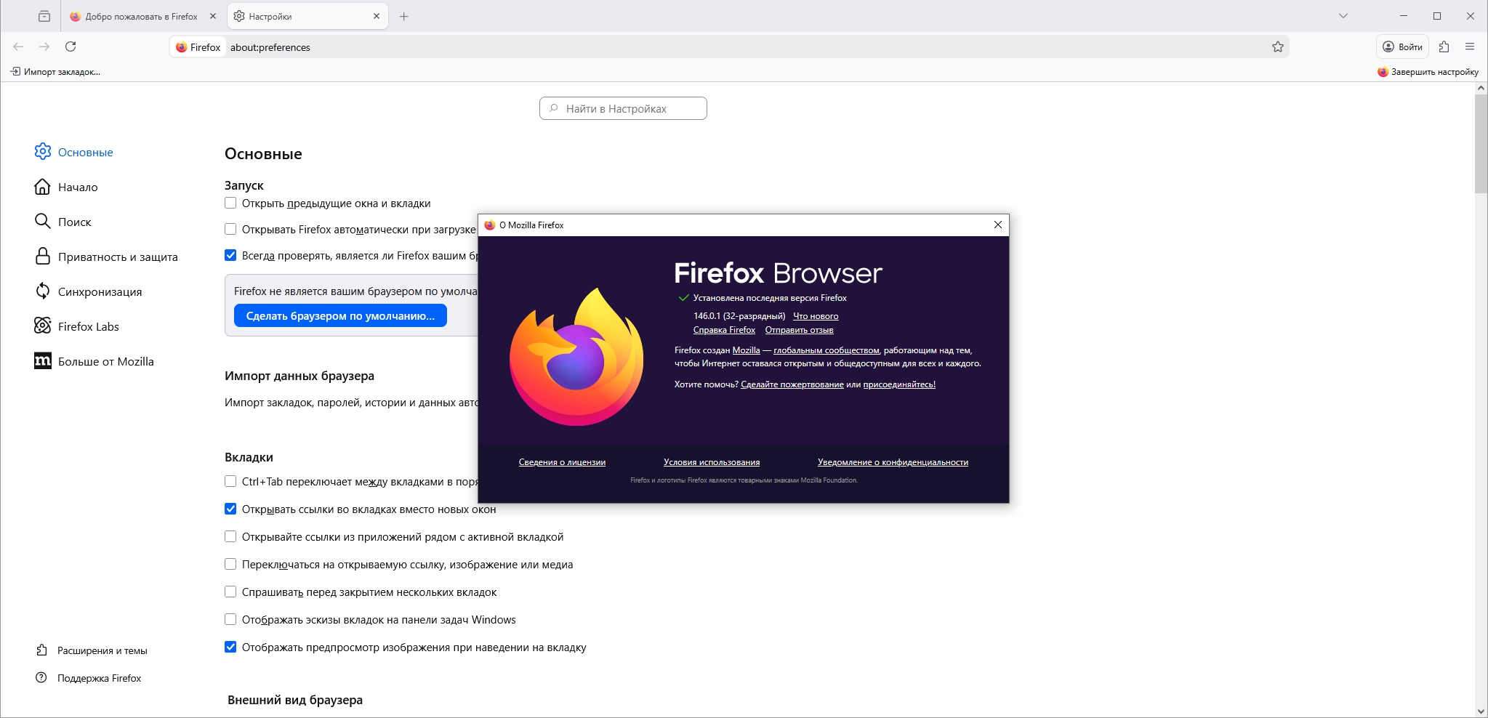
Task: Open a new tab with the plus icon
Action: point(404,16)
